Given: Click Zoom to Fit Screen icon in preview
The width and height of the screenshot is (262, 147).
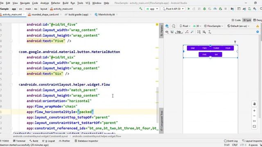Looking at the screenshot, I should pyautogui.click(x=254, y=127).
